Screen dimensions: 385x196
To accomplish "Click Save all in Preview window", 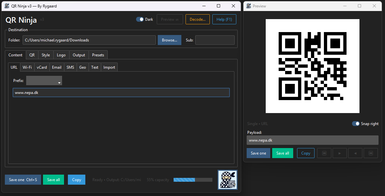I will tap(283, 153).
